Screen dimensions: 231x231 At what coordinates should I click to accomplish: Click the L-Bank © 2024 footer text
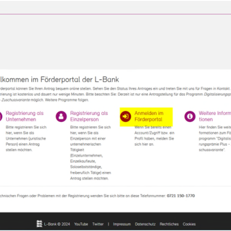click(57, 224)
